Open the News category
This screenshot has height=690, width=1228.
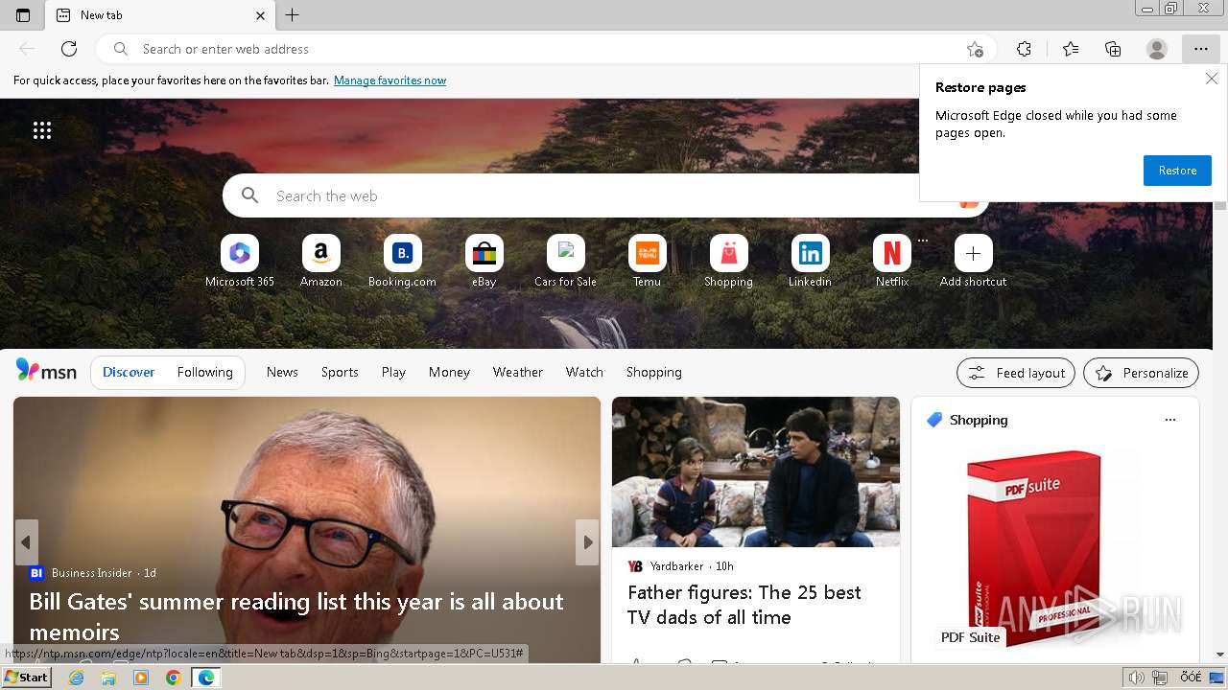[282, 372]
